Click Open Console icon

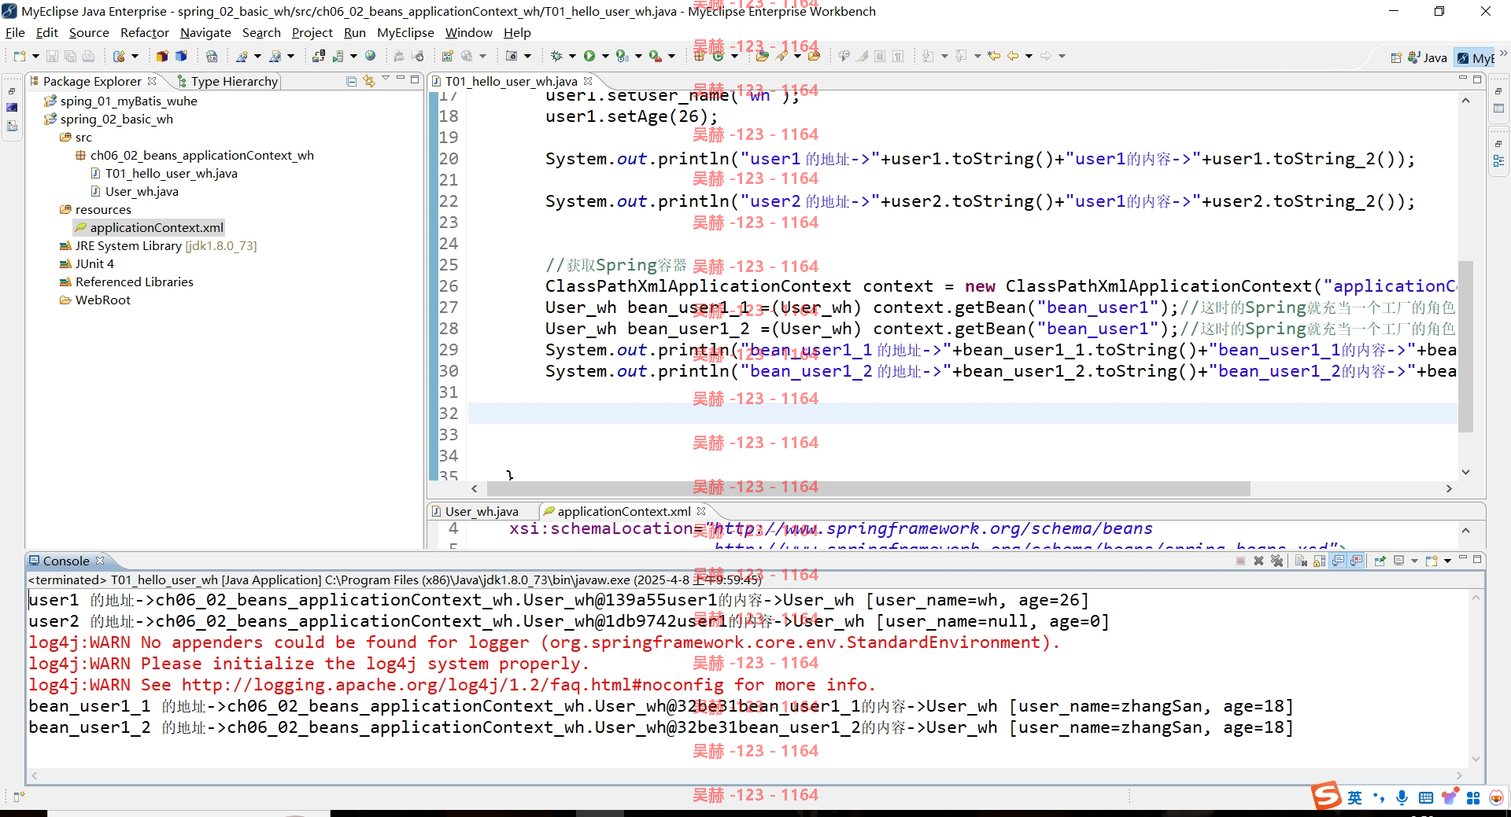tap(1432, 561)
